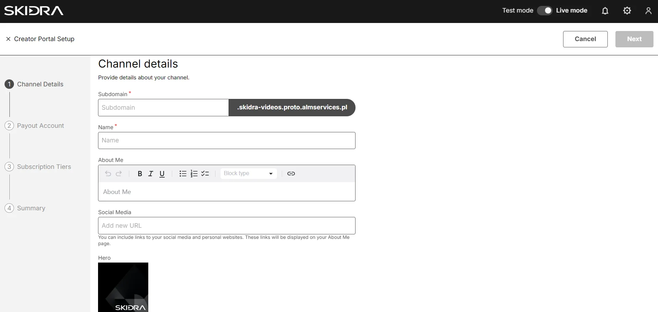The image size is (658, 312).
Task: Undo the last About Me edit
Action: point(108,173)
